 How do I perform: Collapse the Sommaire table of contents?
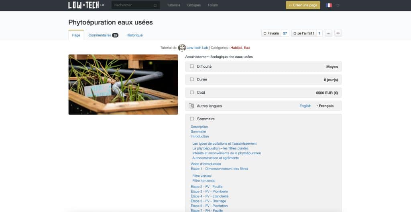tap(191, 119)
